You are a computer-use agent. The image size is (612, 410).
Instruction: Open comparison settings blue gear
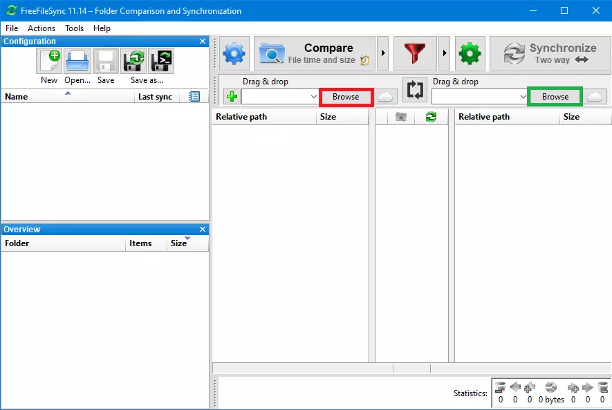pos(234,53)
